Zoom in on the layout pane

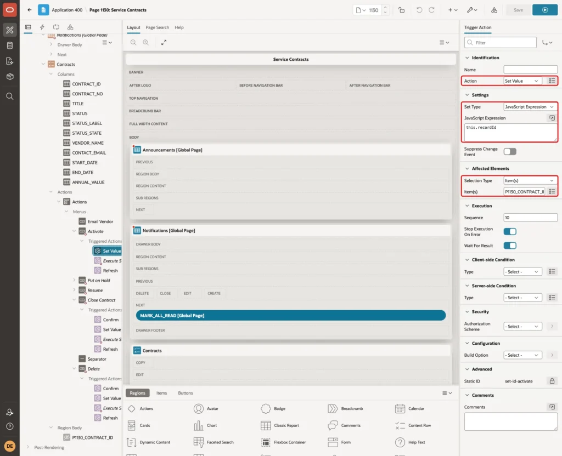145,42
